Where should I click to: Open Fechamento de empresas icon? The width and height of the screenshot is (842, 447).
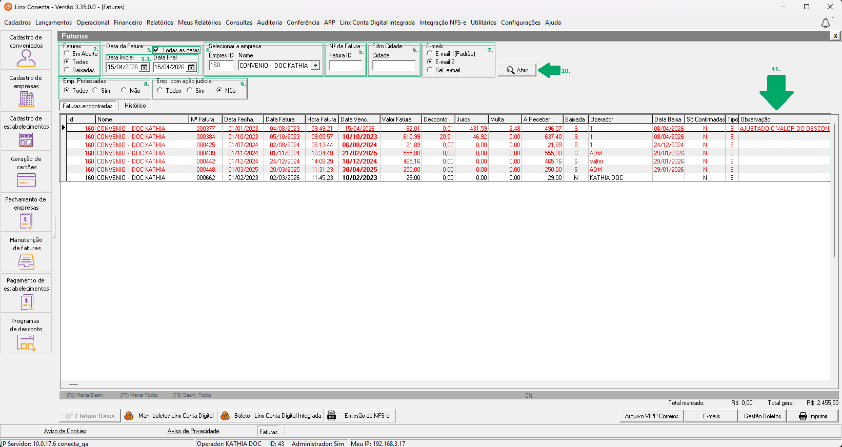[26, 212]
